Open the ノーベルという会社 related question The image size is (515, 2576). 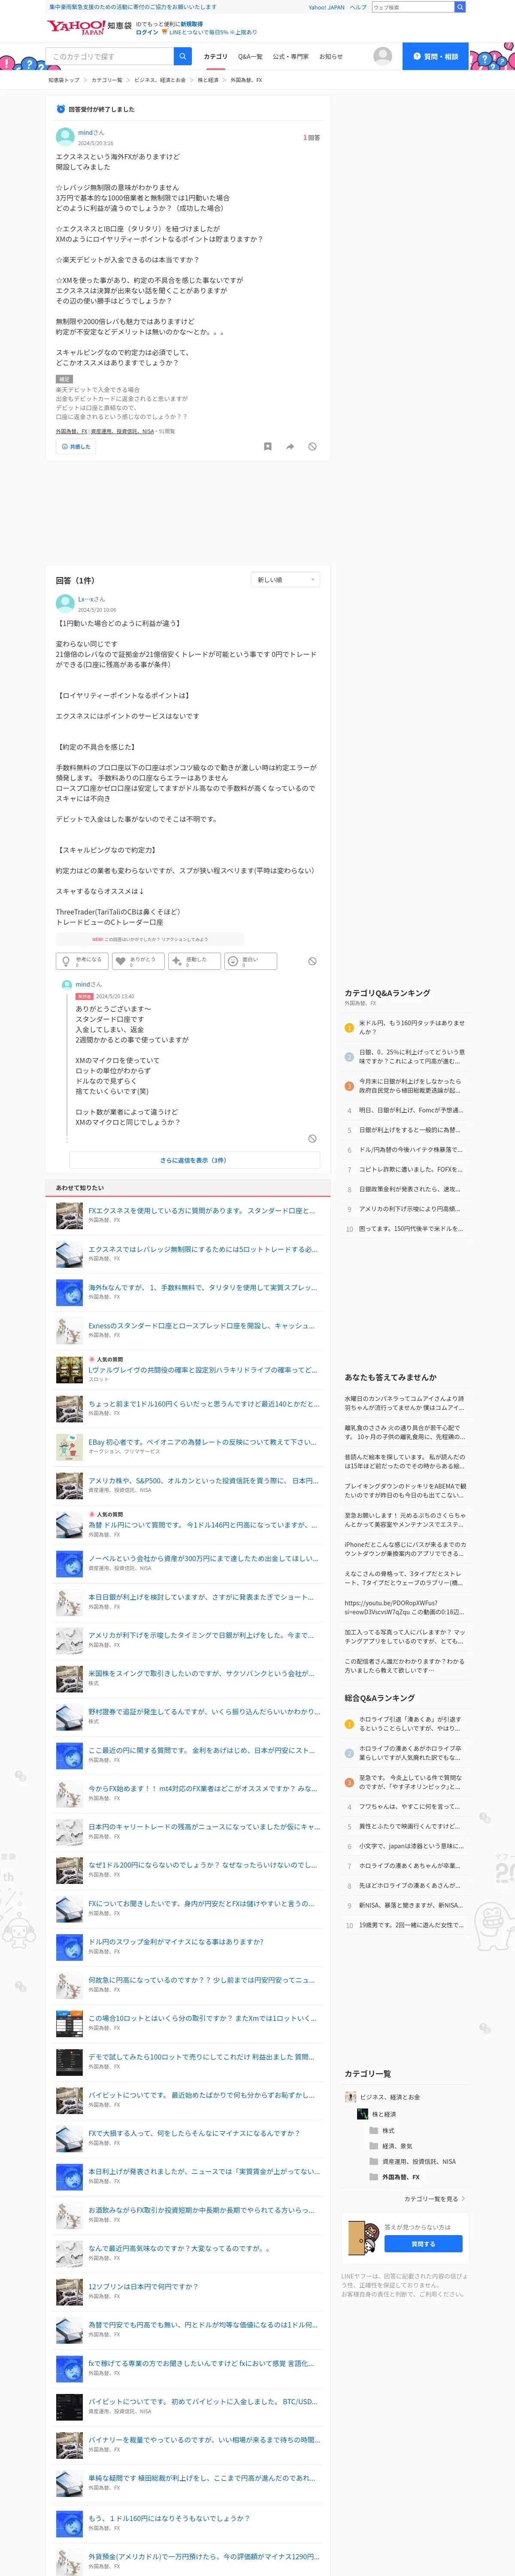pyautogui.click(x=203, y=1558)
